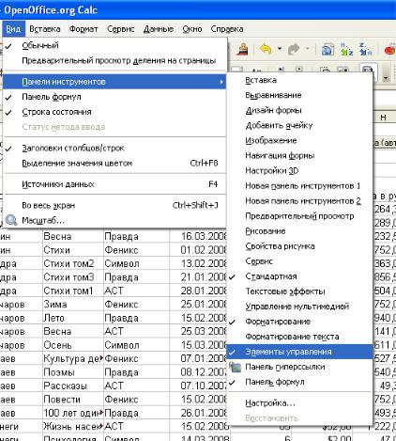Enable the Настройки 3D toolbar

click(x=299, y=171)
